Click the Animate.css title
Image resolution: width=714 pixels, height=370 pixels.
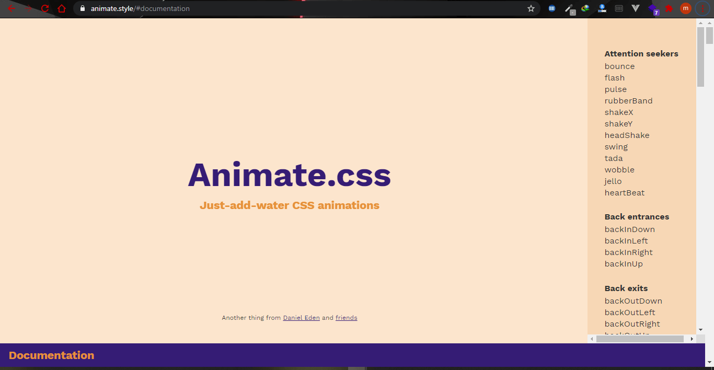pyautogui.click(x=289, y=174)
